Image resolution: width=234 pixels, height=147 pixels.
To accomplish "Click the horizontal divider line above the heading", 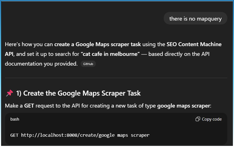I will coord(116,78).
